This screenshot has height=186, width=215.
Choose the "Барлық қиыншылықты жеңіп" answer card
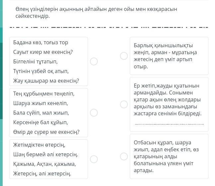[169, 56]
